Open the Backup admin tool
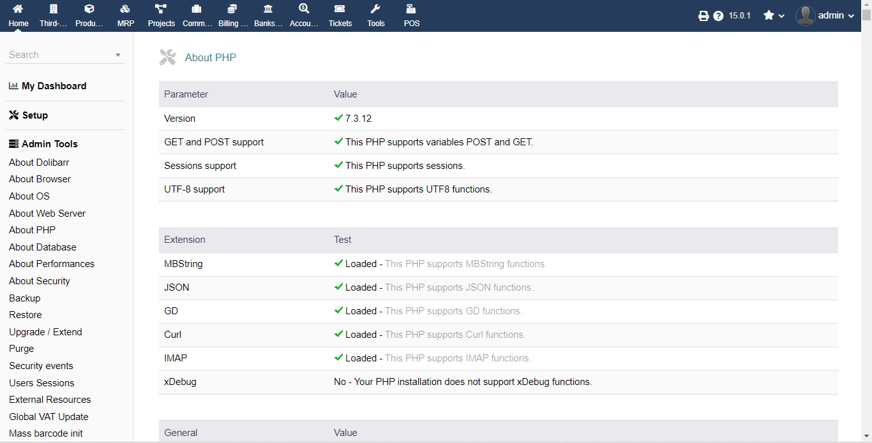This screenshot has width=872, height=443. (25, 298)
